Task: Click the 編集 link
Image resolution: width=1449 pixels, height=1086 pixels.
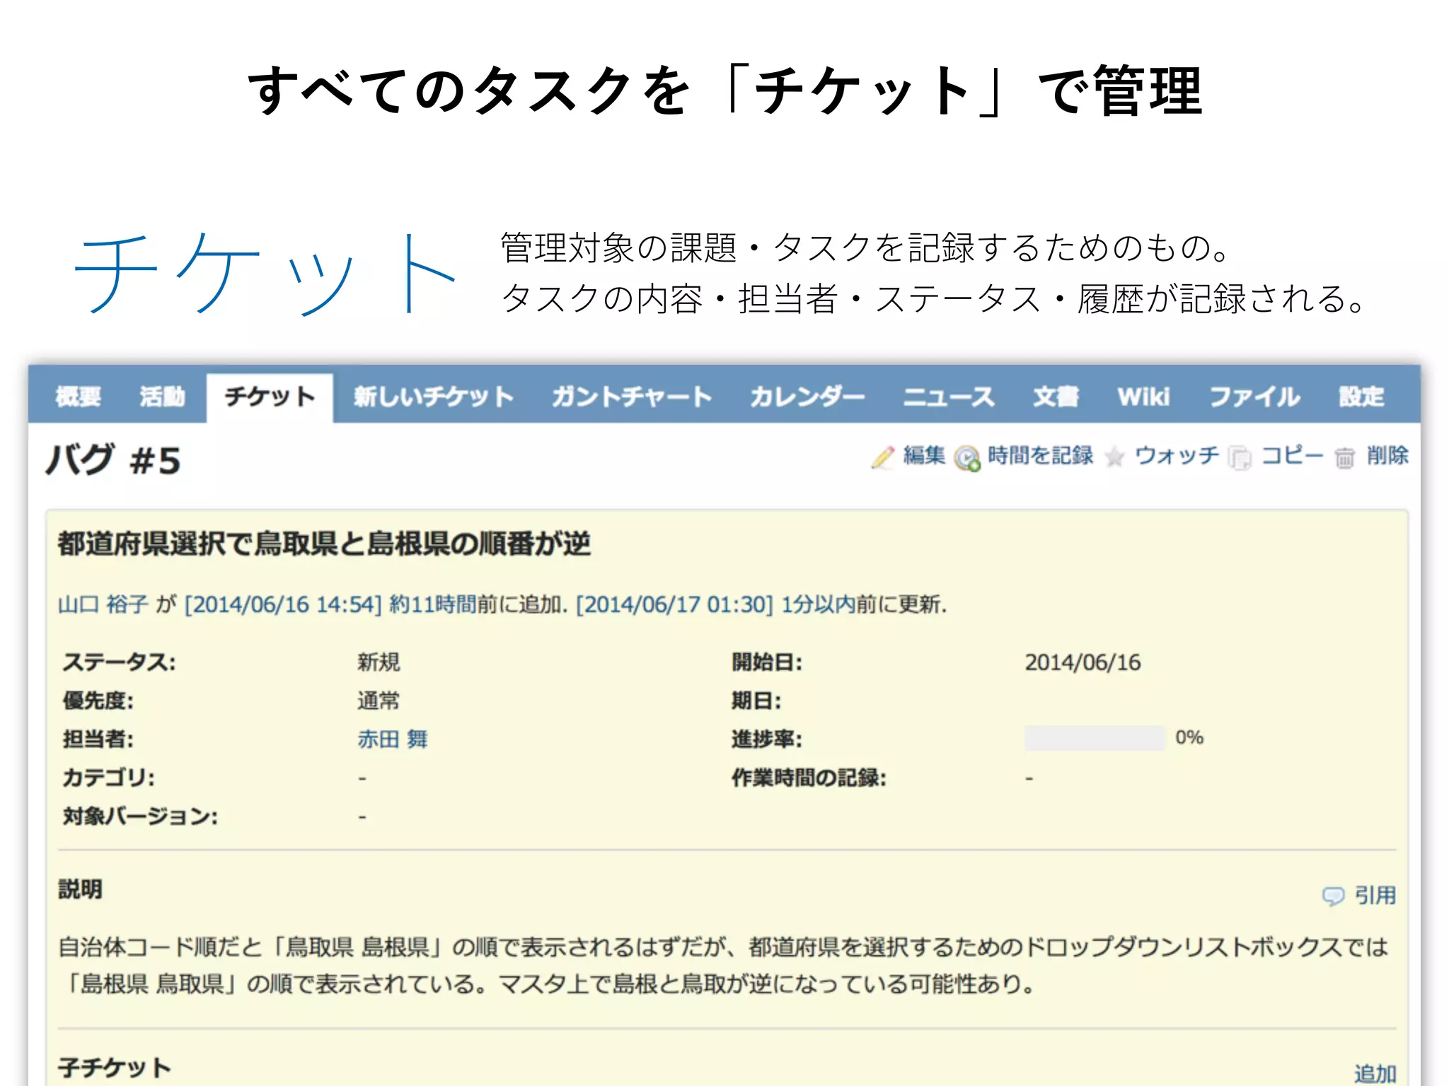Action: point(924,455)
